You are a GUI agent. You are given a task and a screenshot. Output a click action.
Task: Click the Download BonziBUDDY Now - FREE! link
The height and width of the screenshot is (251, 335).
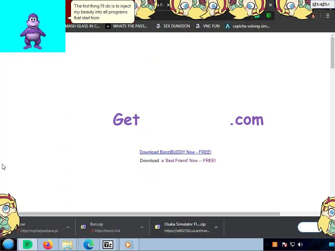click(x=175, y=152)
